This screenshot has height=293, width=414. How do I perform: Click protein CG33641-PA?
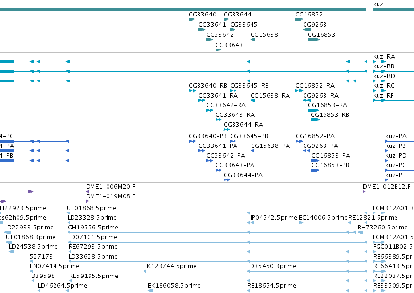pos(218,146)
